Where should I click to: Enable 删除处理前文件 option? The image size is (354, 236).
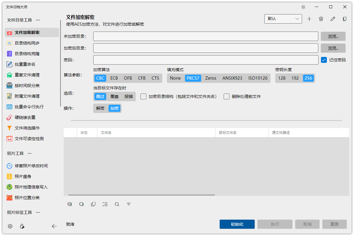pos(227,96)
